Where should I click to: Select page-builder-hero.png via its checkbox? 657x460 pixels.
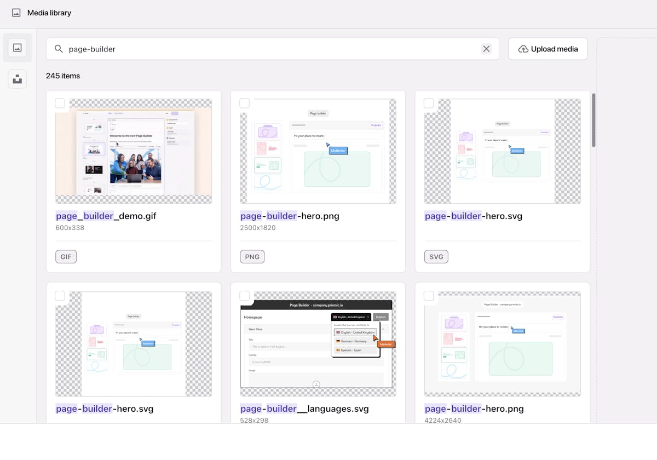click(244, 103)
